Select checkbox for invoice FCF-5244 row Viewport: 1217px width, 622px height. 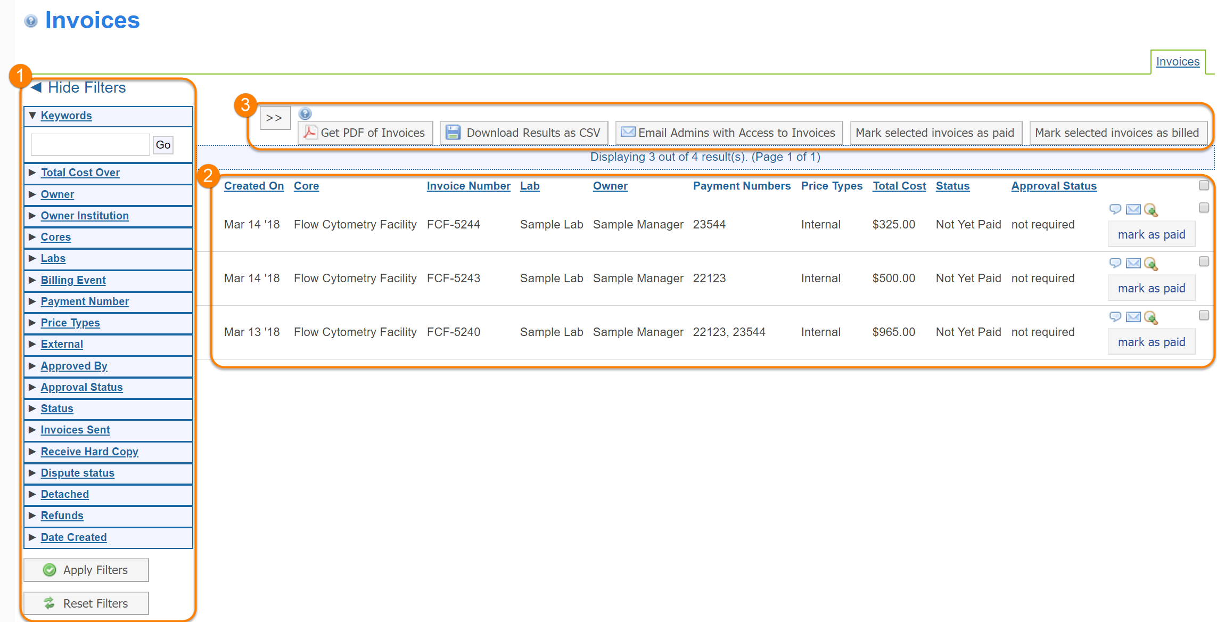pyautogui.click(x=1204, y=208)
